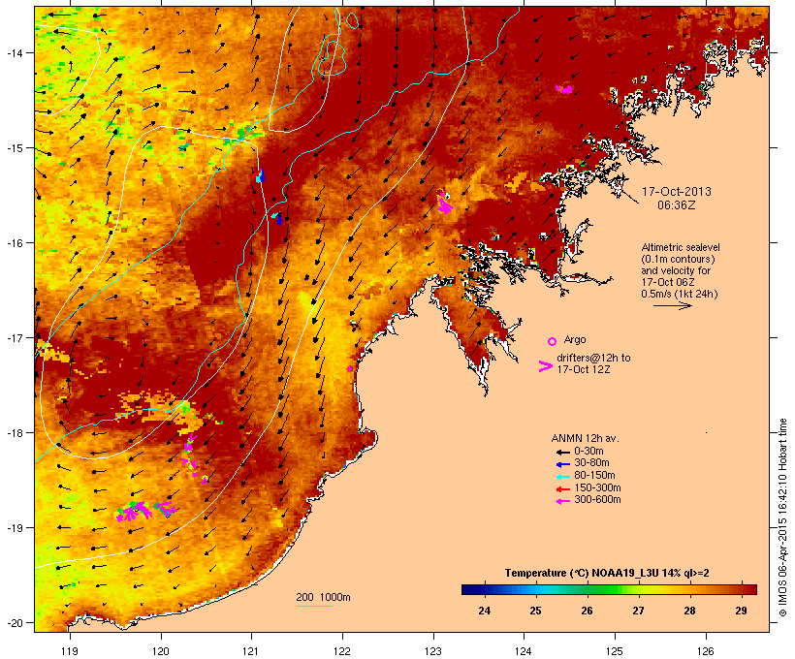Click the black 0-30m legend arrow
The width and height of the screenshot is (795, 659).
tap(562, 452)
